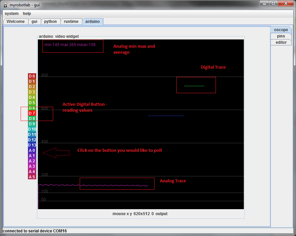This screenshot has width=296, height=236.
Task: Click the arduino video widget title
Action: tap(59, 36)
